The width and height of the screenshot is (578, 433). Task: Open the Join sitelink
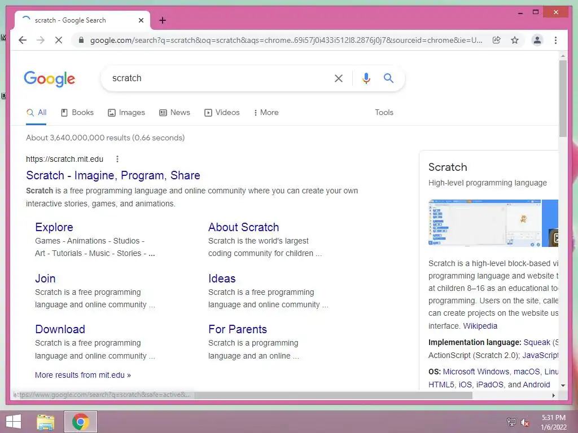tap(45, 279)
